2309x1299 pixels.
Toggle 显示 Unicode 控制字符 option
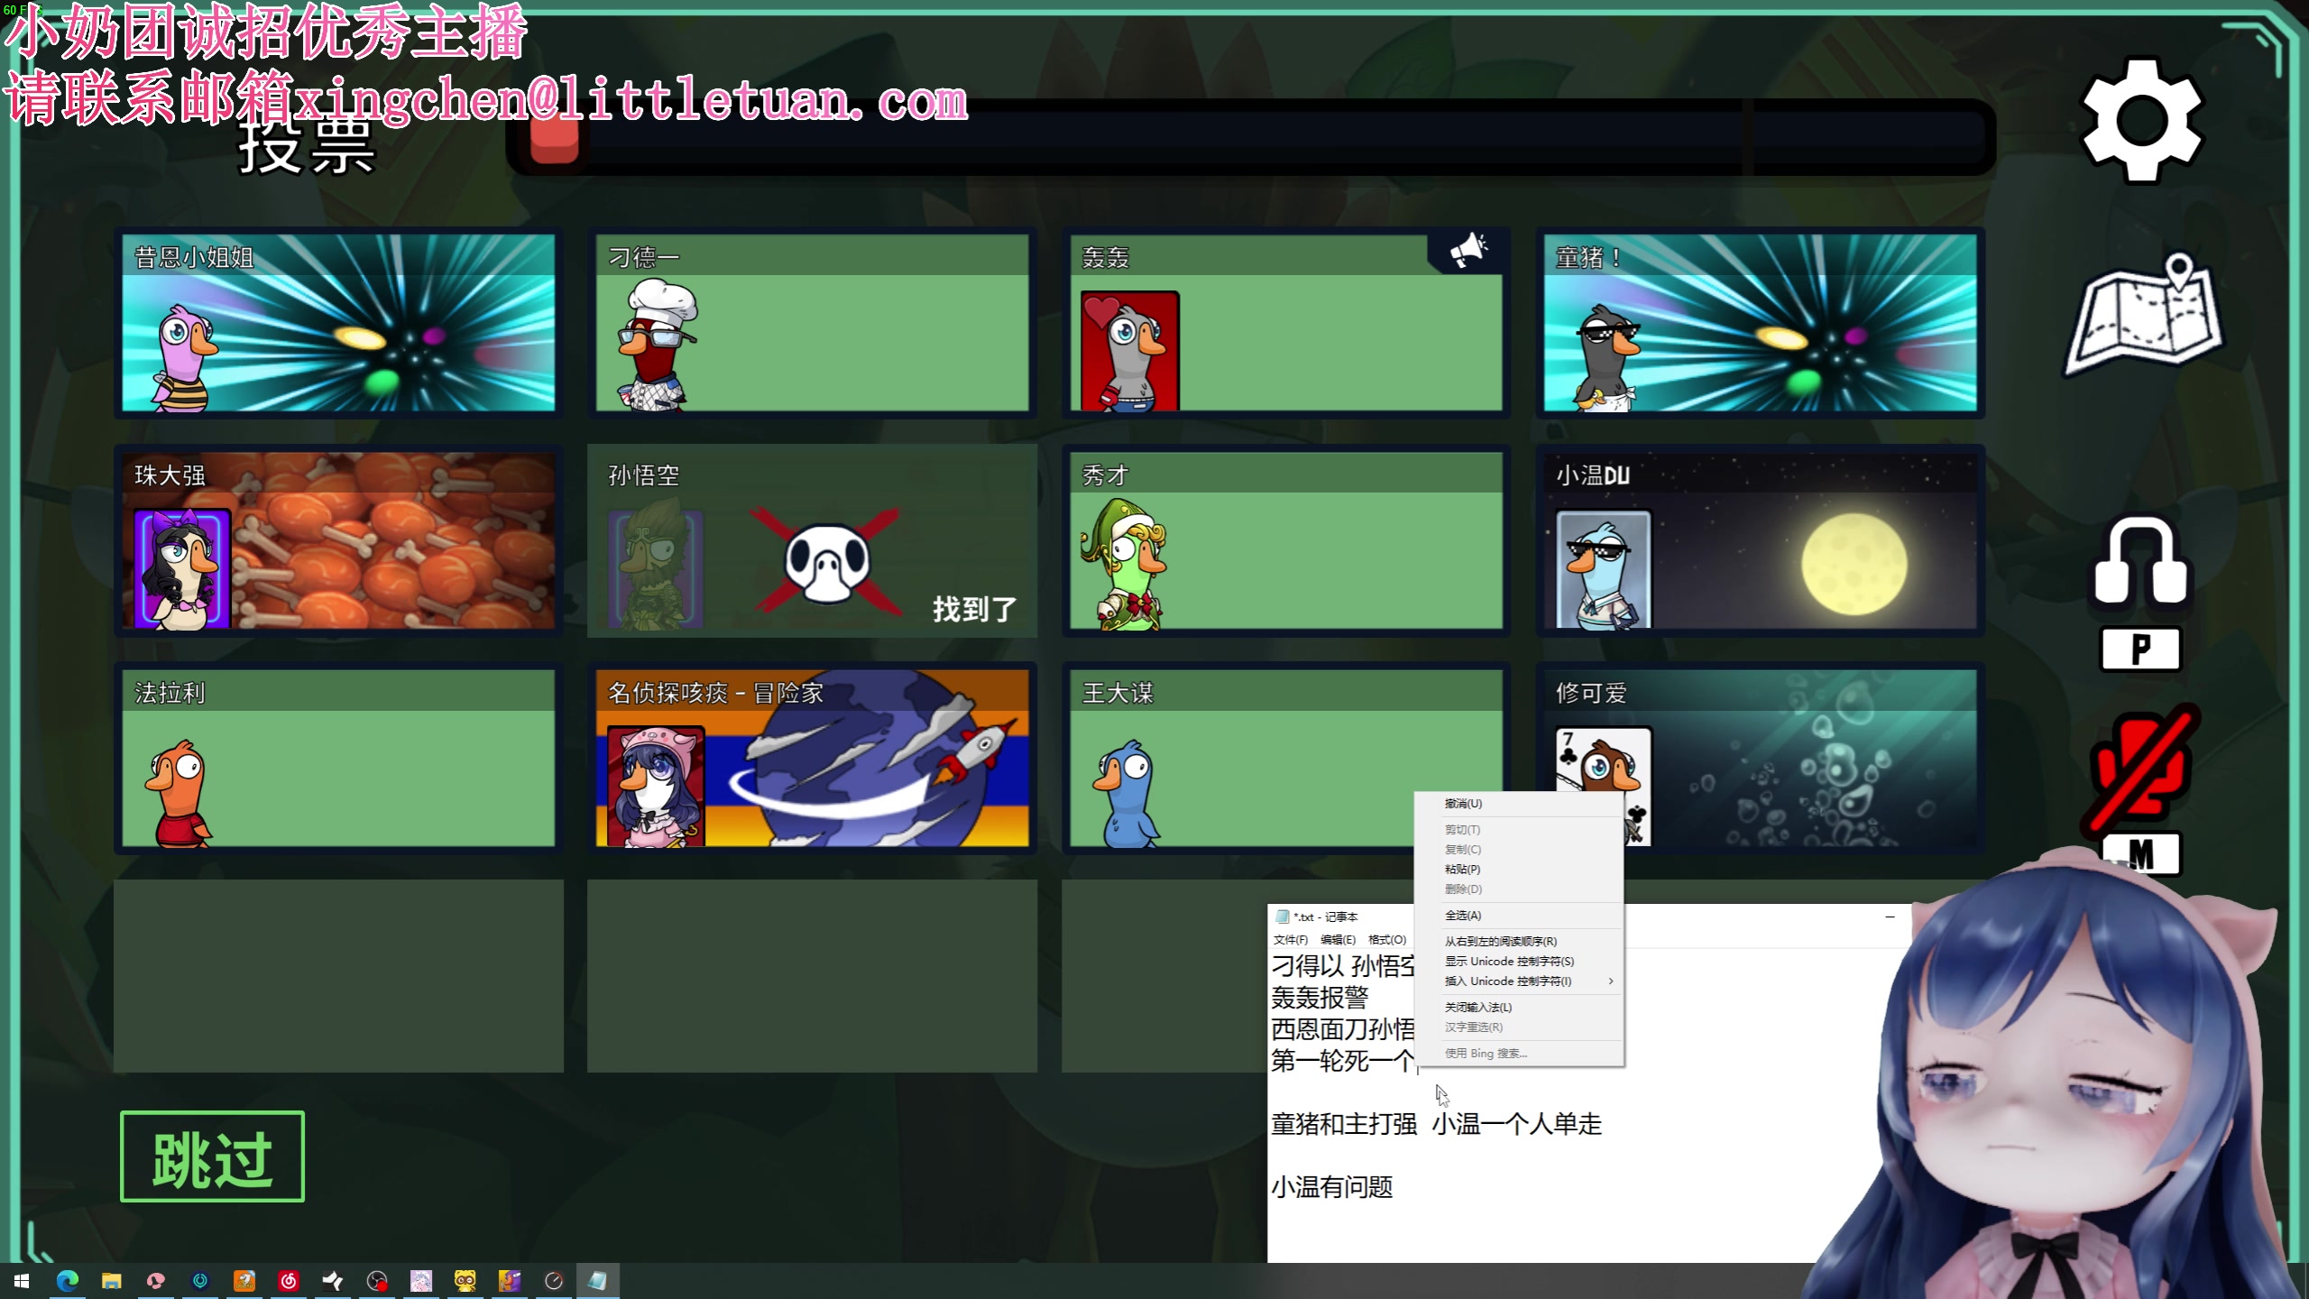point(1509,962)
